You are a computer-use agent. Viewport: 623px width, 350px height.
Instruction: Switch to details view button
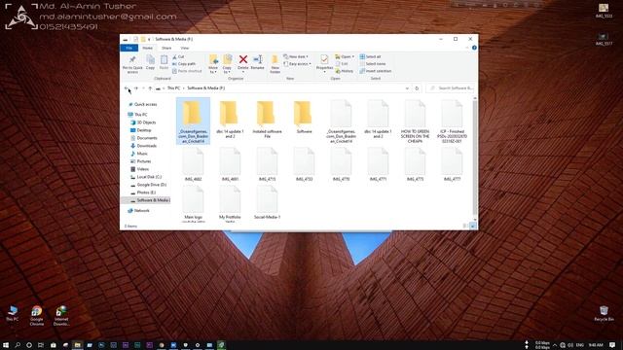click(465, 227)
